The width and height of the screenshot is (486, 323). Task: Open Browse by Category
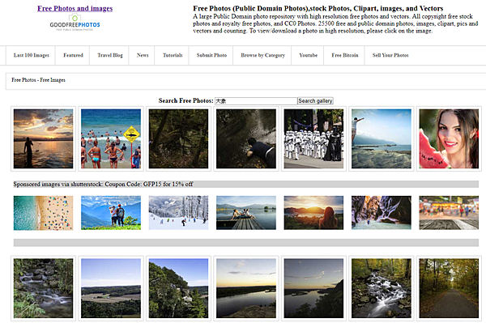point(262,55)
